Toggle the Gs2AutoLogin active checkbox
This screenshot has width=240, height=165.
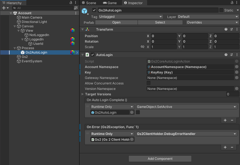point(94,10)
